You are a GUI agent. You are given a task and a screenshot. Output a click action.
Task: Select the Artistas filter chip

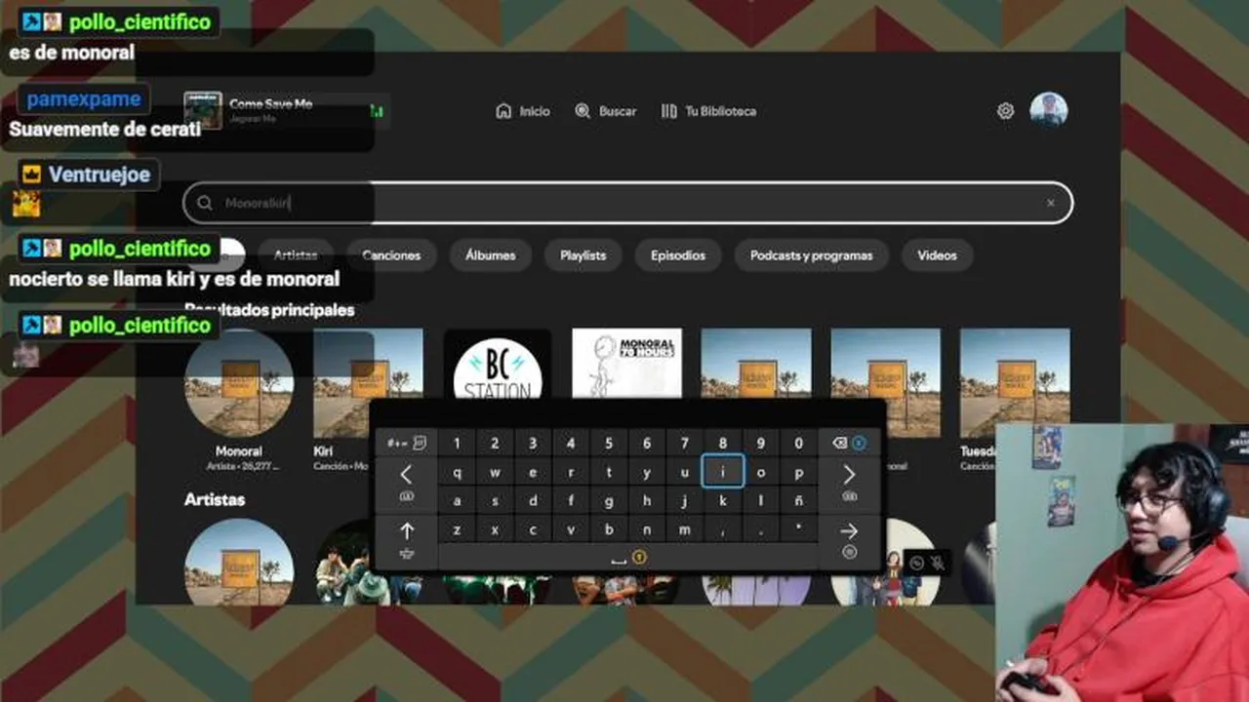point(296,255)
